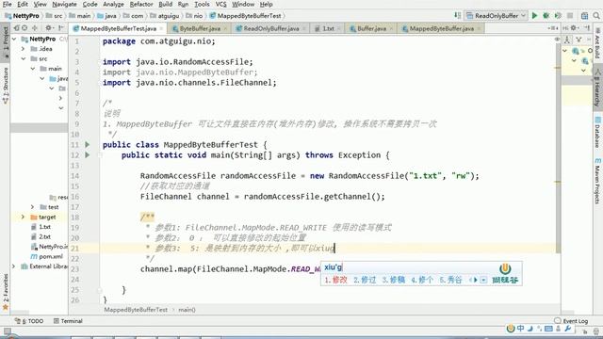This screenshot has height=339, width=603.
Task: Click the locate target circle icon
Action: (24, 28)
